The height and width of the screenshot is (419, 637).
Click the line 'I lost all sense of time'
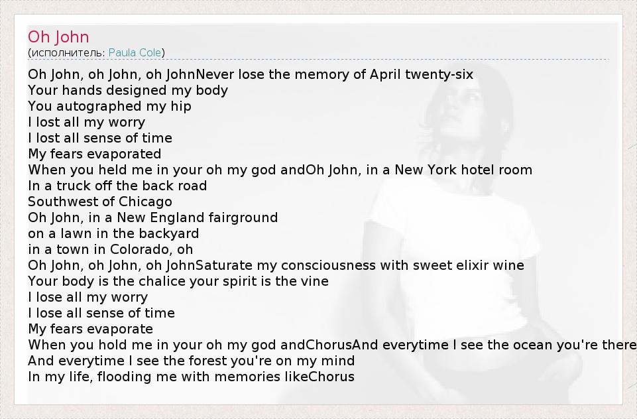coord(100,138)
